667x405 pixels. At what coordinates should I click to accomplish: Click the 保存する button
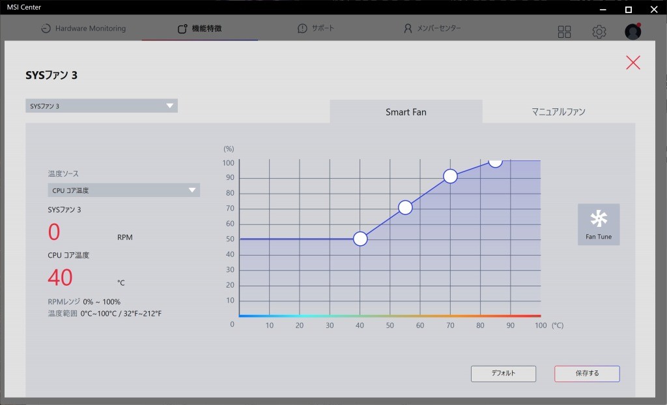[587, 374]
